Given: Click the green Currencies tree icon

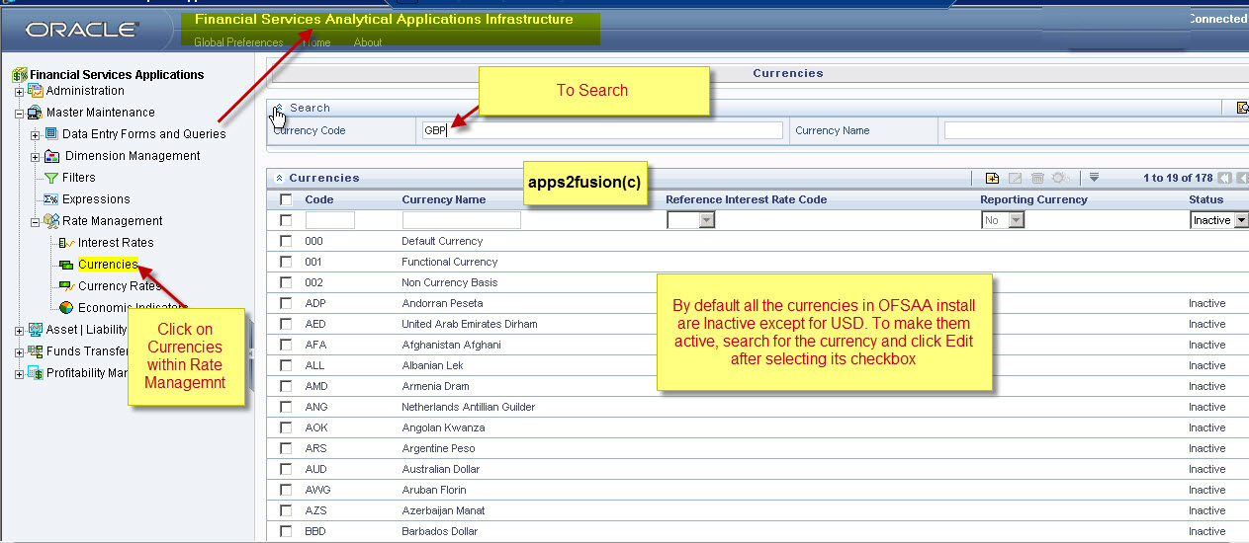Looking at the screenshot, I should pos(66,265).
